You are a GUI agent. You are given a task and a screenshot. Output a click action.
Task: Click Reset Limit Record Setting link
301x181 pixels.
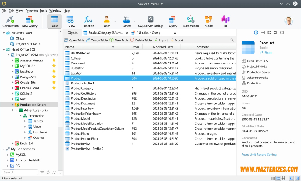pyautogui.click(x=259, y=155)
